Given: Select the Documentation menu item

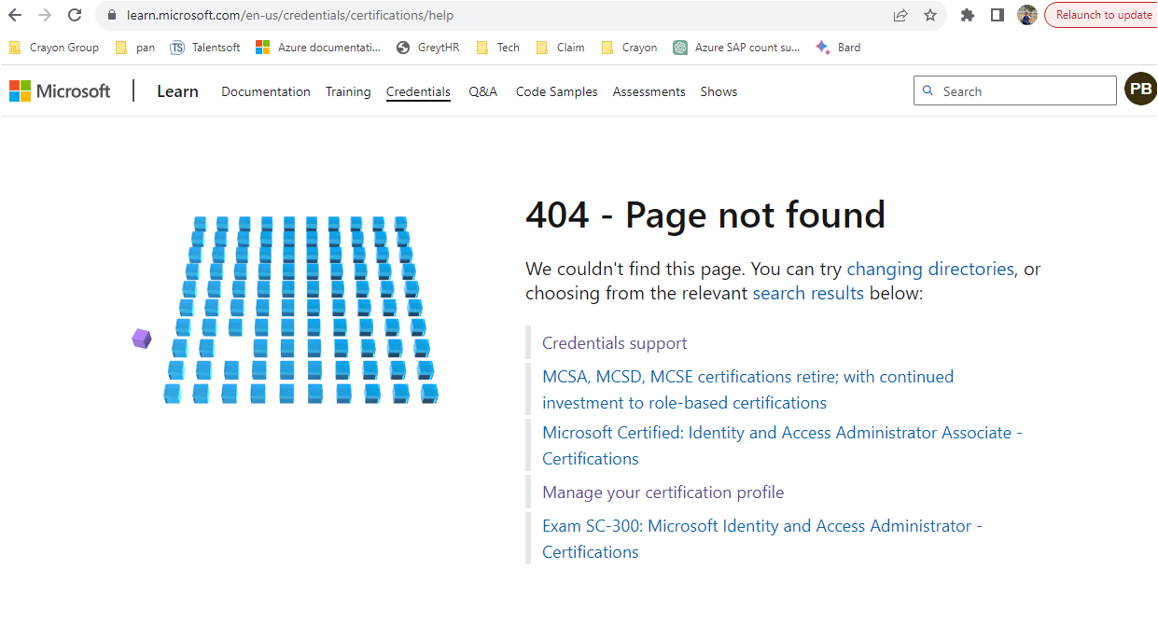Looking at the screenshot, I should (x=265, y=91).
